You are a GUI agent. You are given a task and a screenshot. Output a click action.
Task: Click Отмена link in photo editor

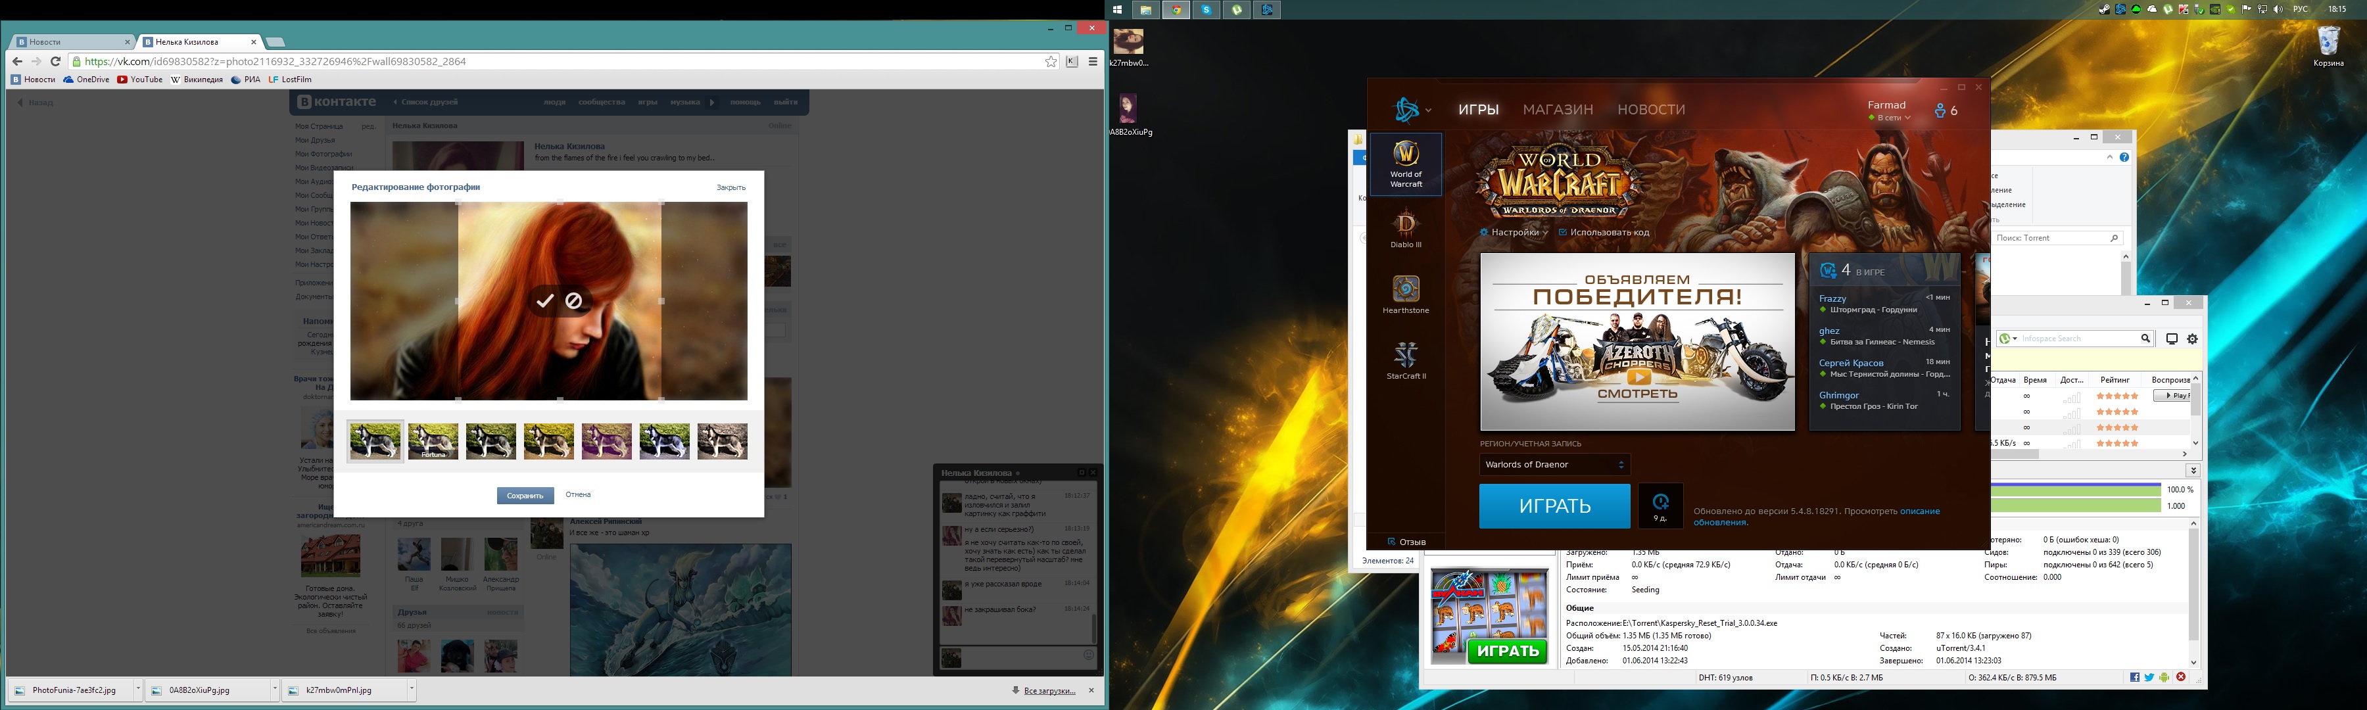point(578,495)
